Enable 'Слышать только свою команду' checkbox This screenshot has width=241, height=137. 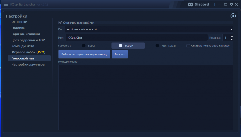point(188,46)
